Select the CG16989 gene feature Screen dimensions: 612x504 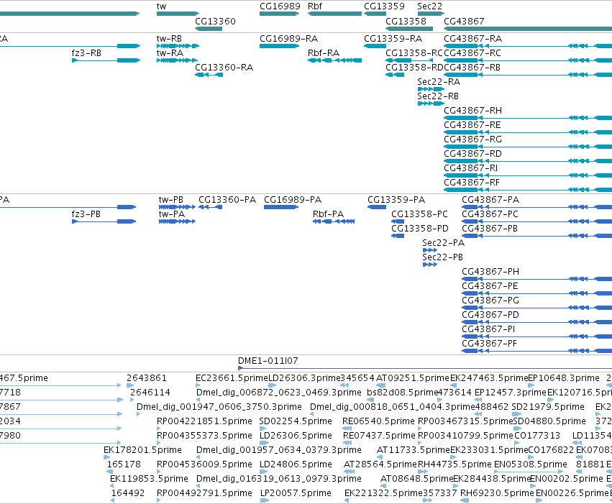280,14
